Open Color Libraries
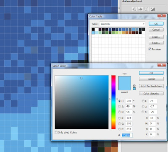168x152 pixels. (x=151, y=94)
